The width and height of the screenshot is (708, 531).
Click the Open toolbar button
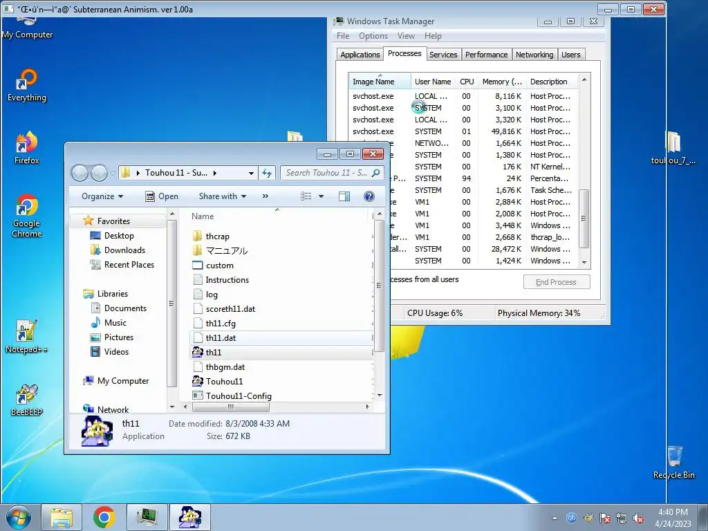coord(162,196)
